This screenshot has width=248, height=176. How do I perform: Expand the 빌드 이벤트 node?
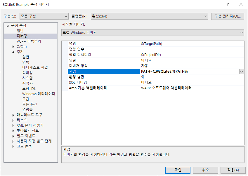tap(13, 136)
